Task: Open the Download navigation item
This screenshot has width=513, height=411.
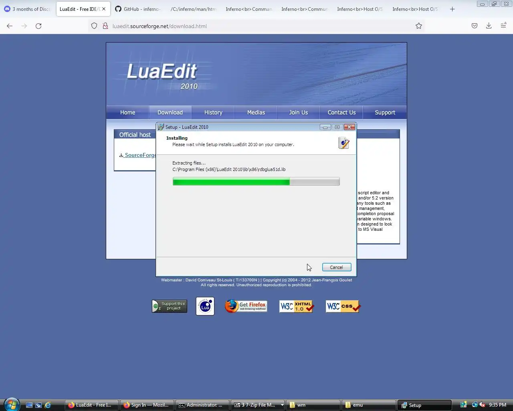Action: (x=170, y=112)
